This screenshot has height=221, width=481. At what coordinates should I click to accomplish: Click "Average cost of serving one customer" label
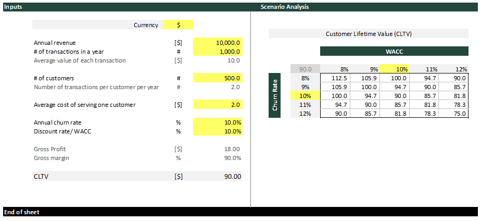(x=85, y=105)
